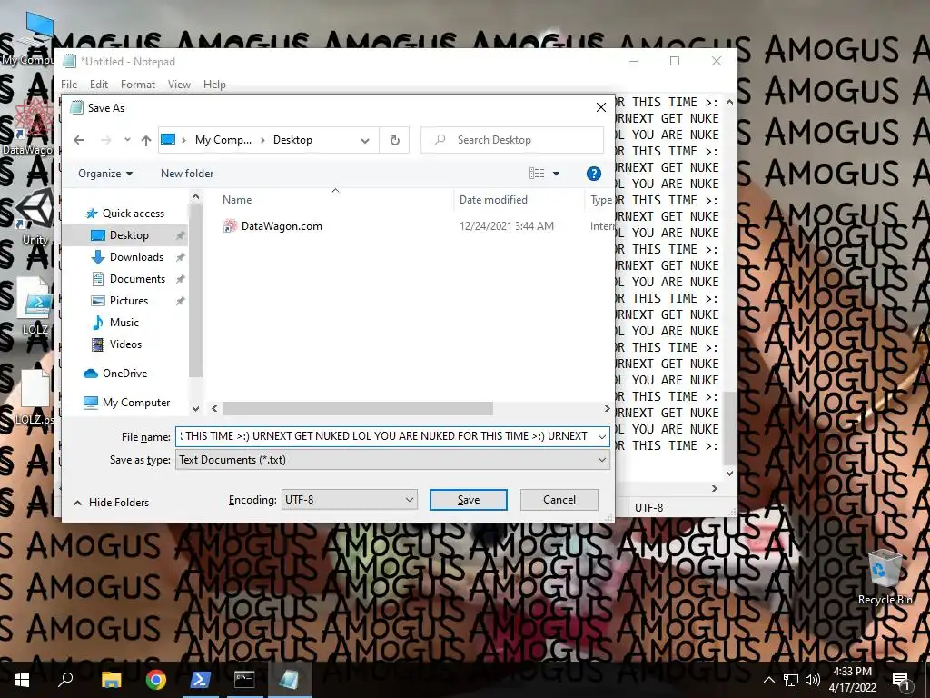Viewport: 930px width, 698px height.
Task: Select the DataWagon.com file entry
Action: pyautogui.click(x=272, y=226)
